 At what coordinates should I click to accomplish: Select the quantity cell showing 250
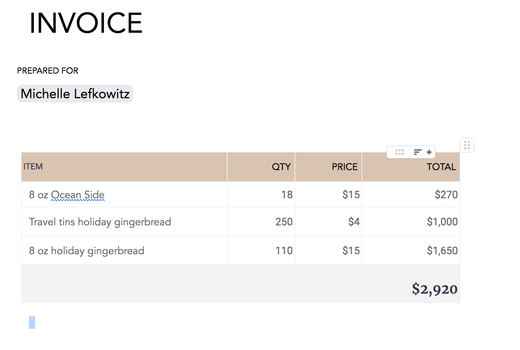pos(261,222)
